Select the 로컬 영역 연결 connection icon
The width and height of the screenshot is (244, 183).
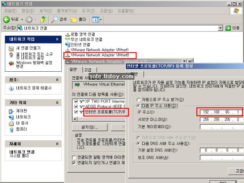click(67, 34)
